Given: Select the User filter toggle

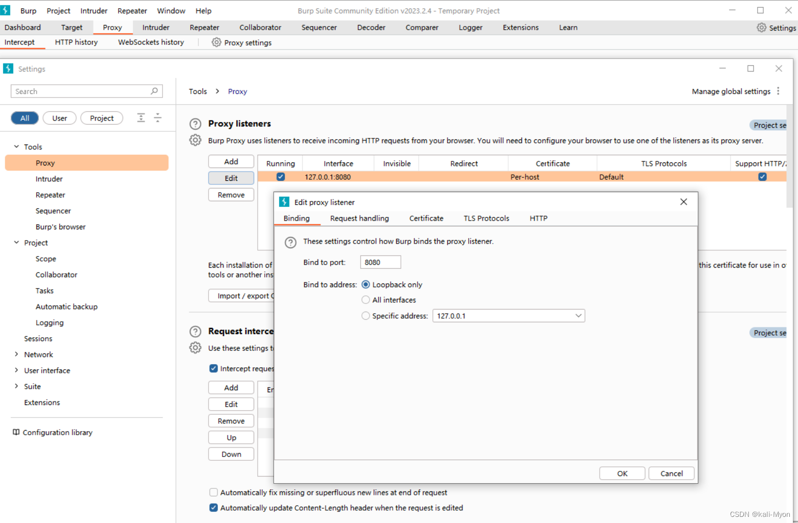Looking at the screenshot, I should tap(59, 118).
